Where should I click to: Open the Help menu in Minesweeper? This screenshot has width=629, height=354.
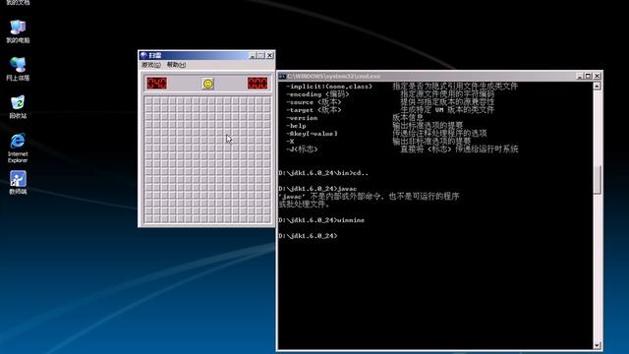176,65
